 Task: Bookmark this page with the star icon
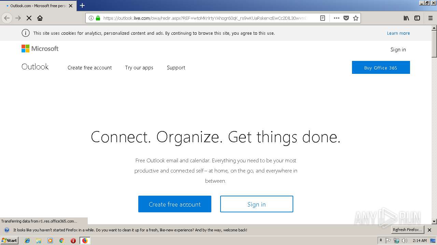click(x=356, y=18)
